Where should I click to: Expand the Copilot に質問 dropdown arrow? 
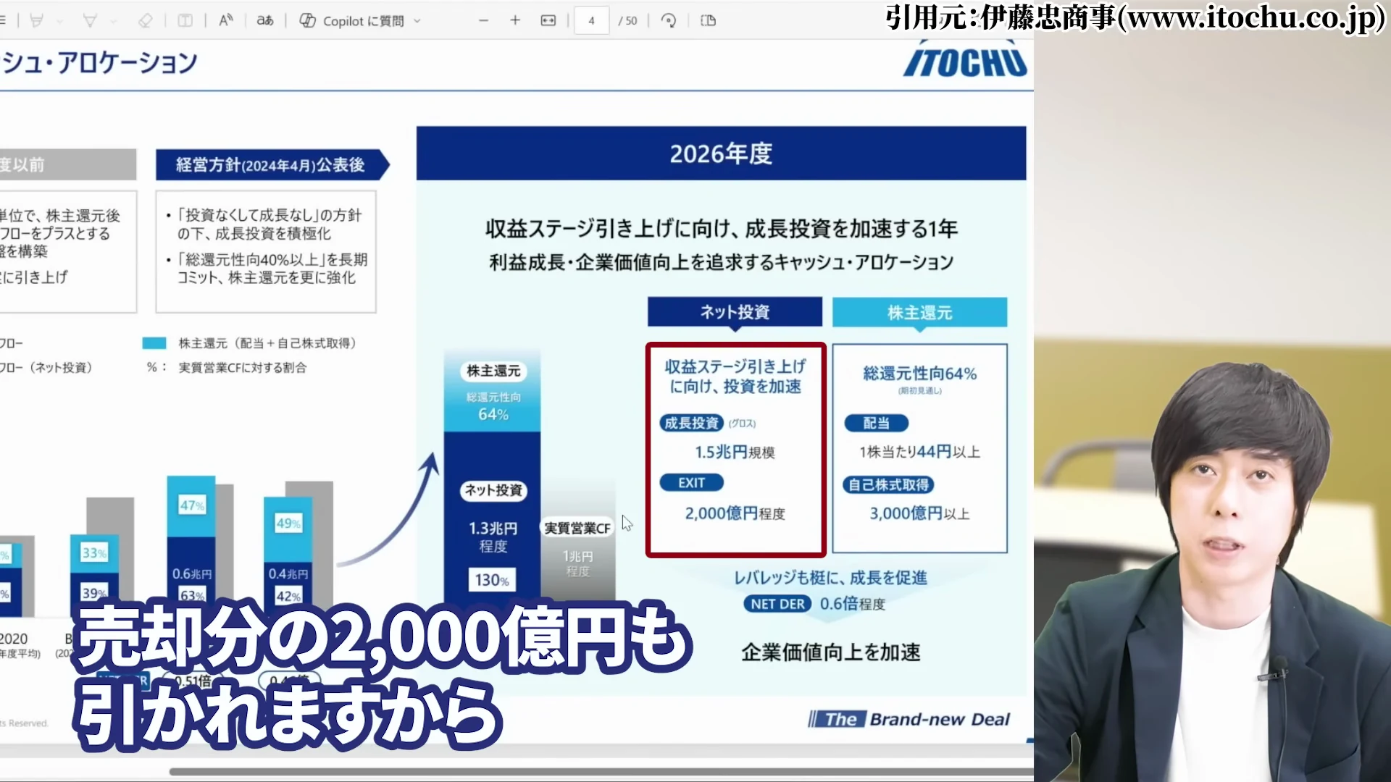(x=417, y=21)
